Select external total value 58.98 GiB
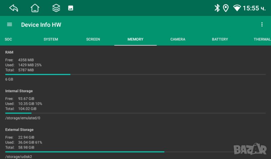271x159 pixels. [26, 147]
